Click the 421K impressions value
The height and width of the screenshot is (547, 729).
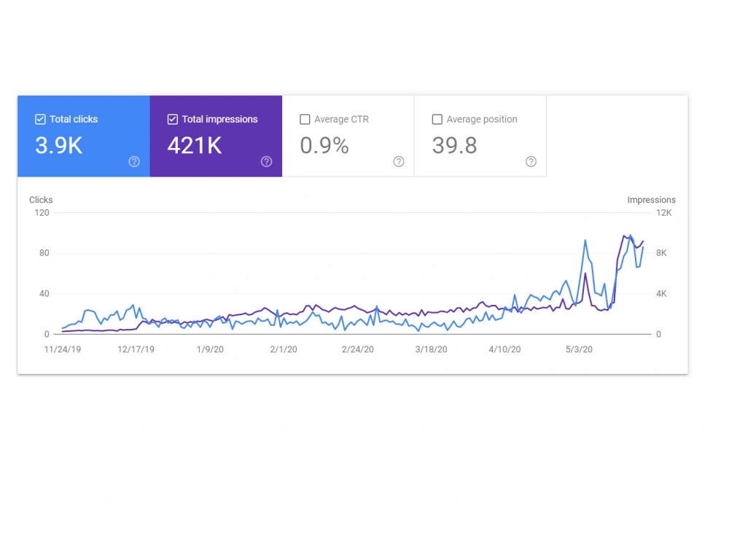click(x=194, y=146)
